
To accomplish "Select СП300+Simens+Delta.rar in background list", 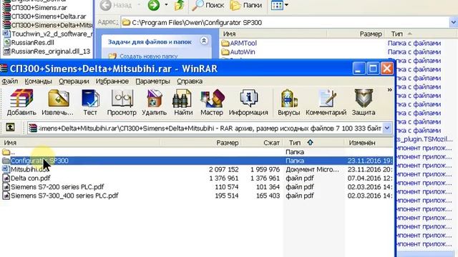I will (44, 16).
